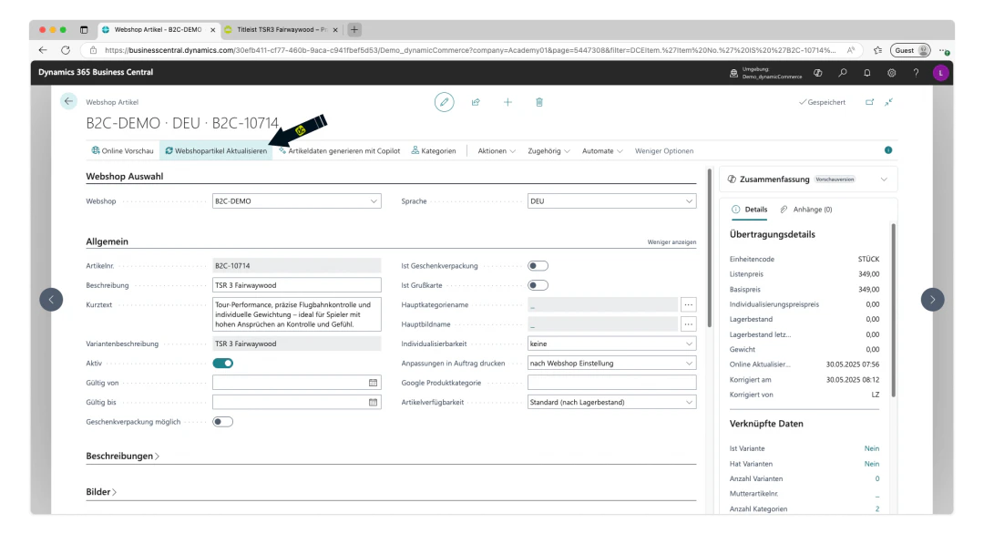The image size is (984, 554).
Task: Click the browser address bar URL
Action: pyautogui.click(x=469, y=50)
